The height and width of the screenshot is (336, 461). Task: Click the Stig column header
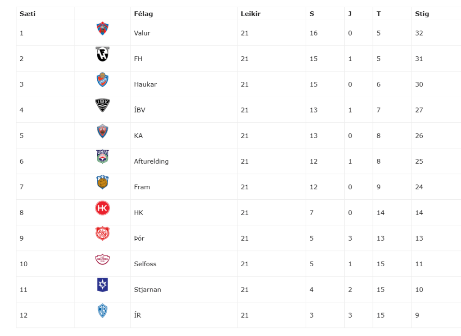coord(422,13)
